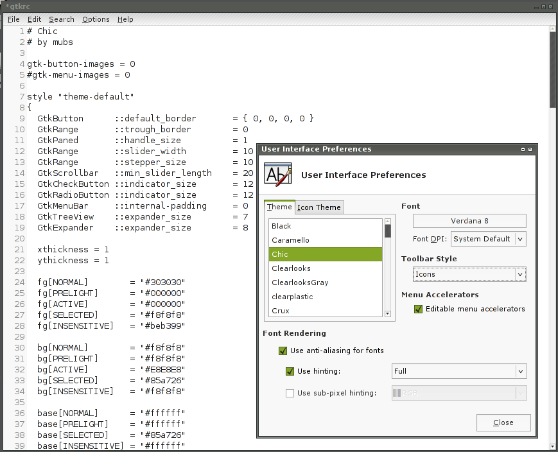558x452 pixels.
Task: Open the Toolbar Style Icons dropdown
Action: pos(469,274)
